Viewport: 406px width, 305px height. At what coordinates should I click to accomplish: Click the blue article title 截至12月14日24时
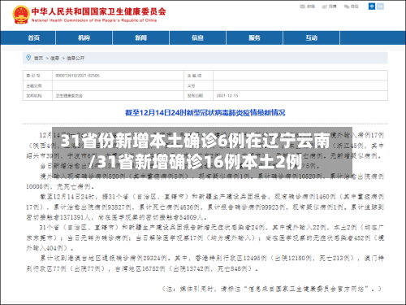click(205, 112)
